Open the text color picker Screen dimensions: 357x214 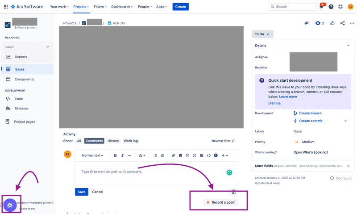pyautogui.click(x=142, y=155)
